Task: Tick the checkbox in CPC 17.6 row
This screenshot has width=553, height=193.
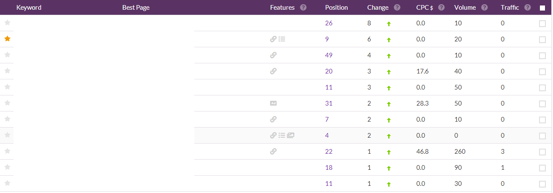Action: pos(542,72)
